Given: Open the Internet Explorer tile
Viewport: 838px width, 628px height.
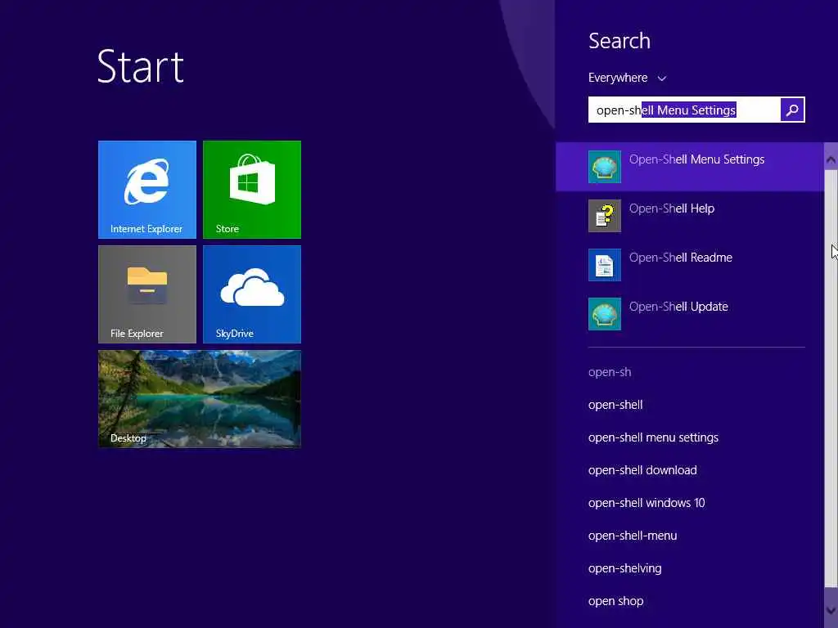Looking at the screenshot, I should point(147,190).
